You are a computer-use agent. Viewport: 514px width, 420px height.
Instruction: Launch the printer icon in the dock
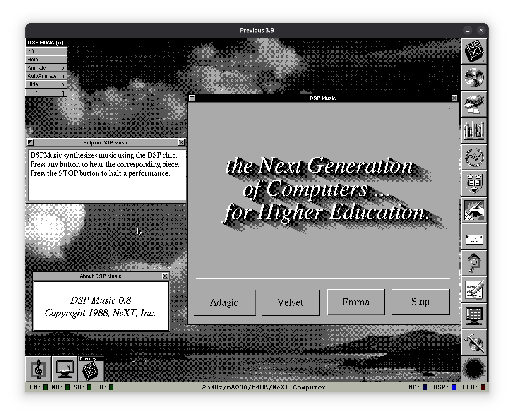474,104
